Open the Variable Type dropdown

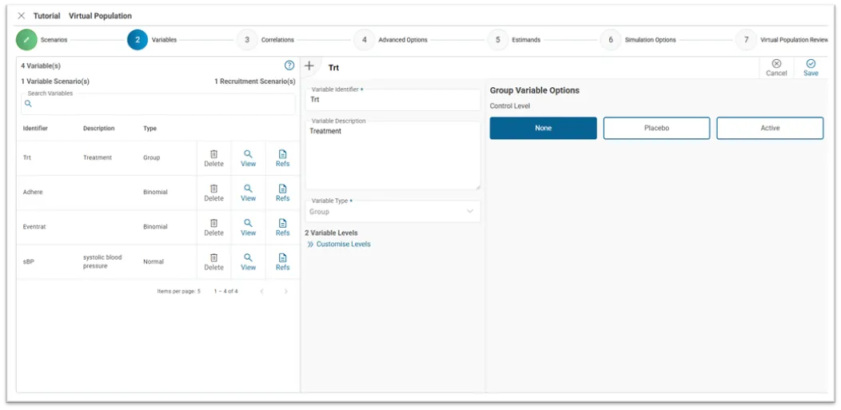click(x=392, y=212)
